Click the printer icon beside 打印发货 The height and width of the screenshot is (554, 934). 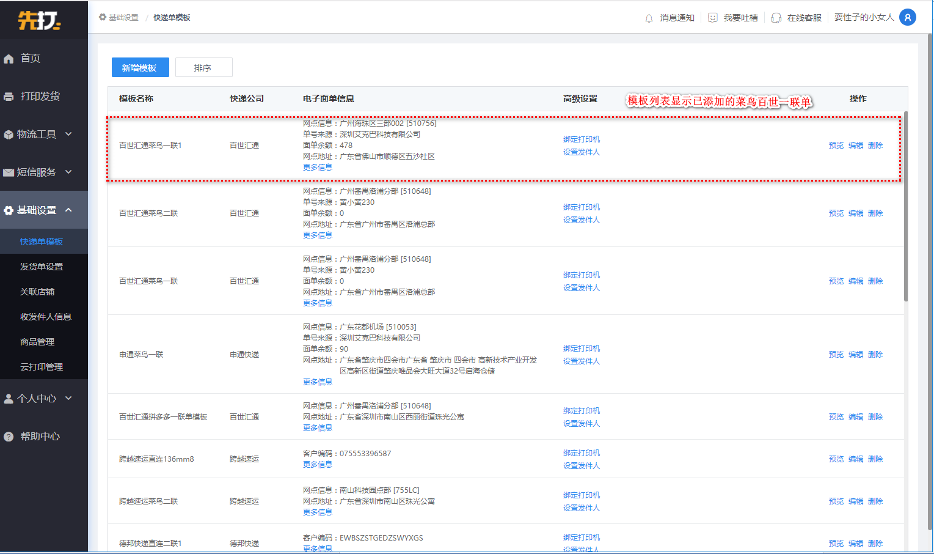click(9, 97)
